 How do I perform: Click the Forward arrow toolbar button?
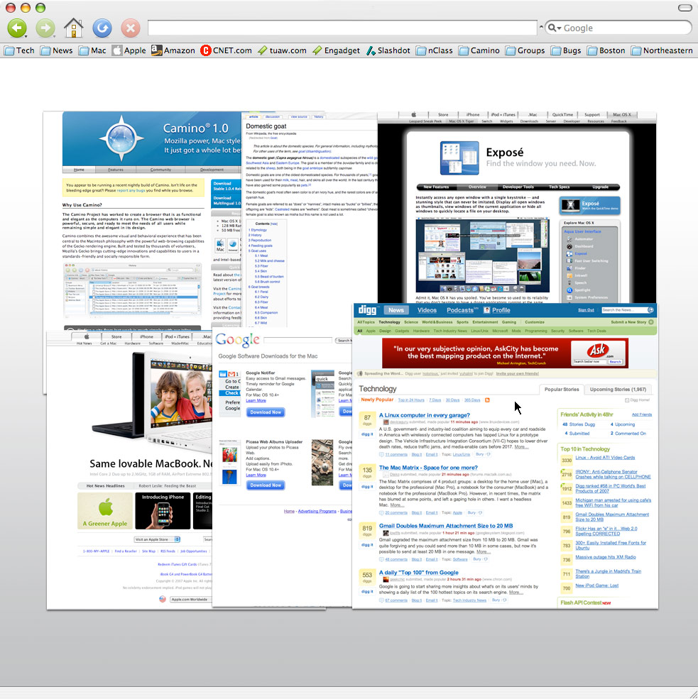click(45, 28)
